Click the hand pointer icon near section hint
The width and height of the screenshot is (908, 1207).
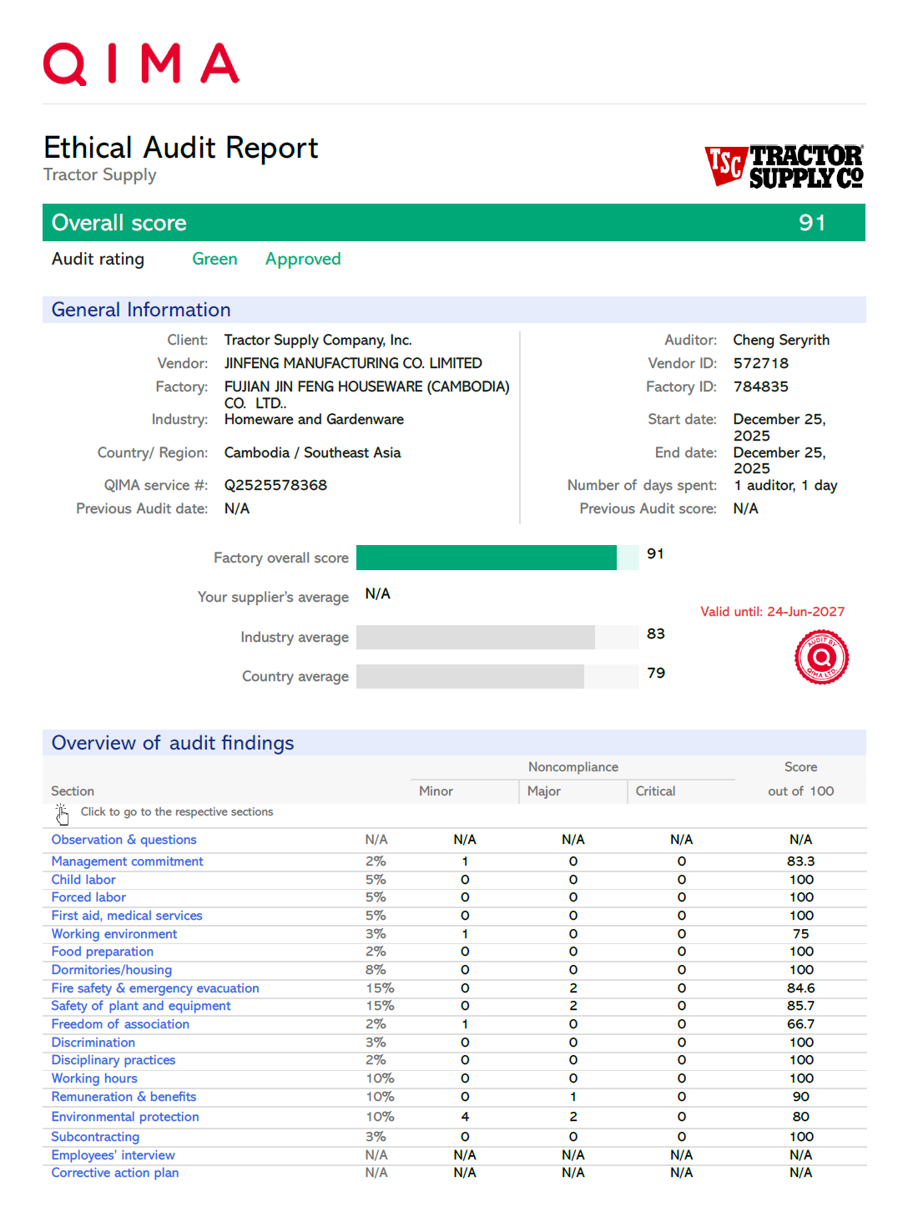[x=62, y=814]
